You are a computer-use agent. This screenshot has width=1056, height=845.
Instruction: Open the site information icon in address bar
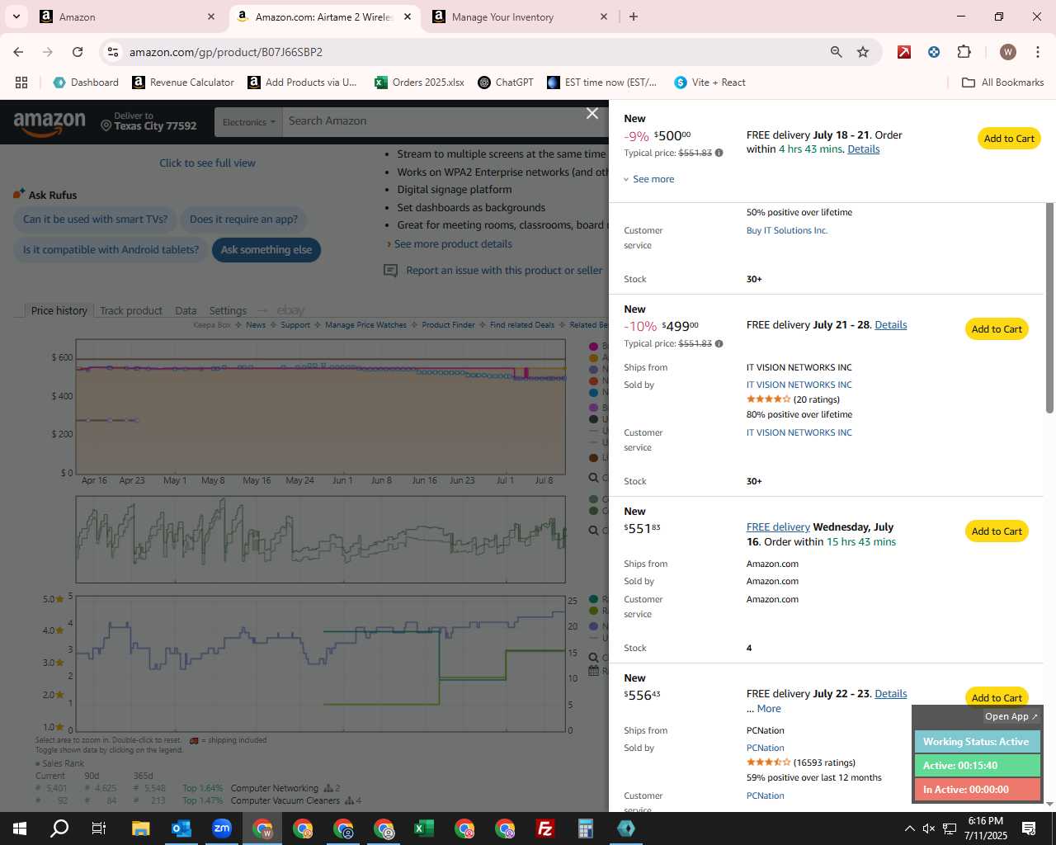point(113,52)
